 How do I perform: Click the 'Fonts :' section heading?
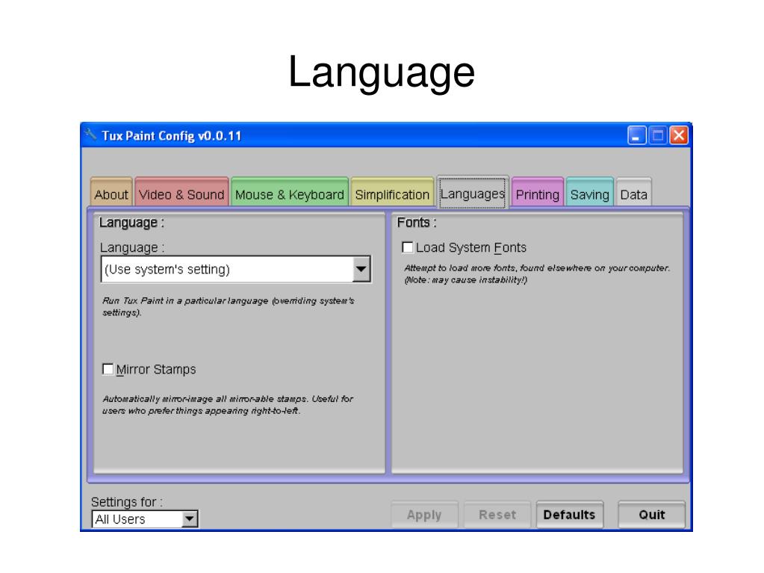[417, 223]
